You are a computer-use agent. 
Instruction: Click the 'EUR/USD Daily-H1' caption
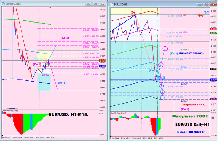[x=192, y=125]
